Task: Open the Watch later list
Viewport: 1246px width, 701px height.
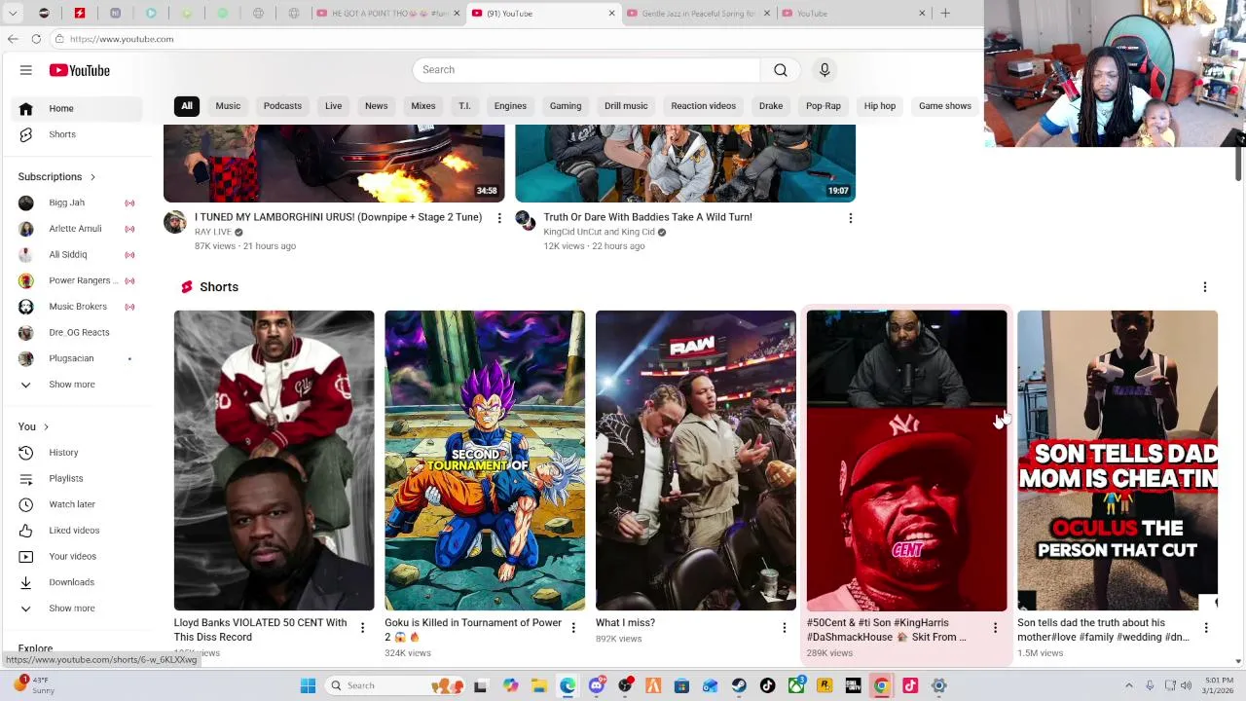Action: coord(76,504)
